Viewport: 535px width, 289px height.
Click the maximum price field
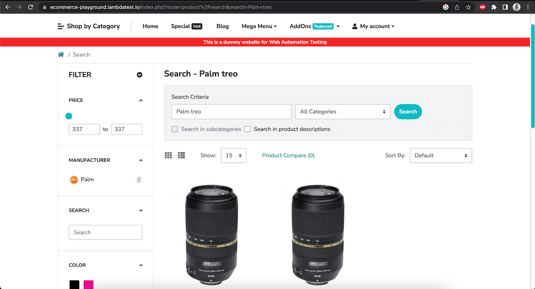click(x=126, y=129)
